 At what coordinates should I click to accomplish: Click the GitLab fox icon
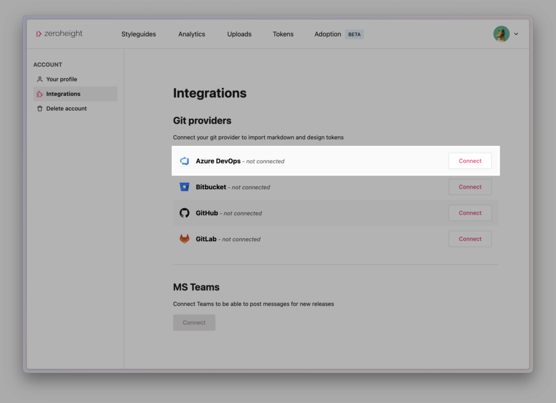coord(185,239)
